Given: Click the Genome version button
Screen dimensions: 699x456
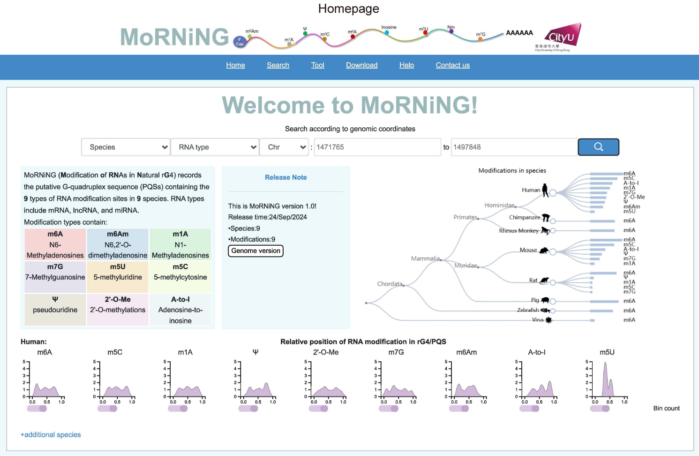Looking at the screenshot, I should tap(256, 251).
